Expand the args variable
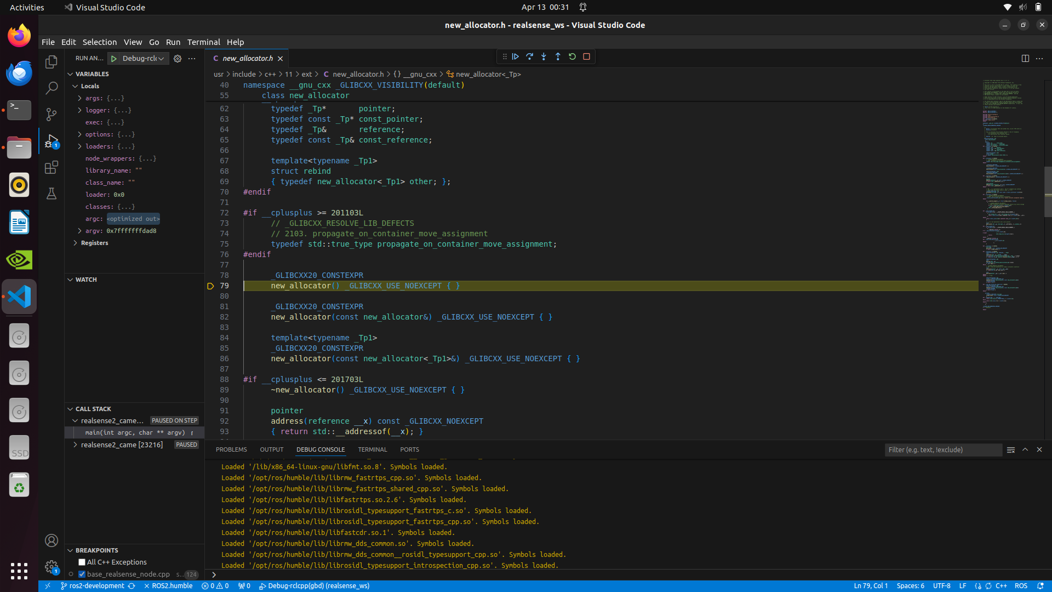This screenshot has height=592, width=1052. point(80,98)
